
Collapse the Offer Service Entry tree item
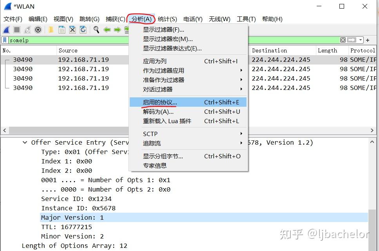tap(25, 142)
